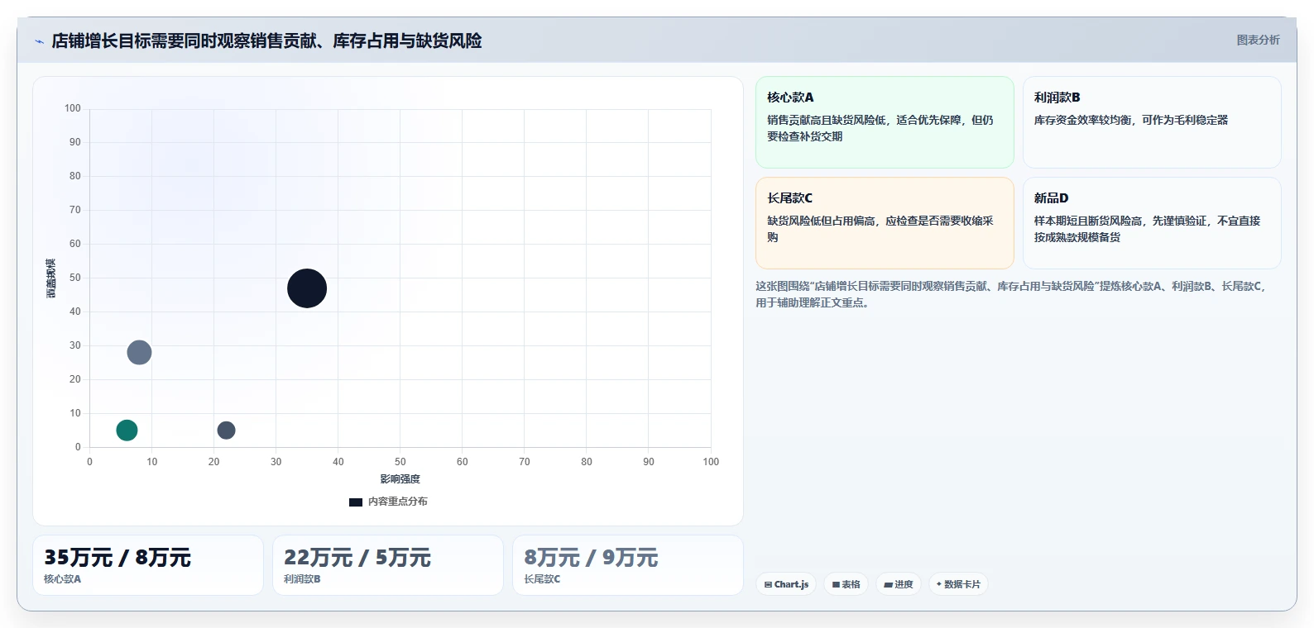Open the 利润款B card

(x=1152, y=122)
